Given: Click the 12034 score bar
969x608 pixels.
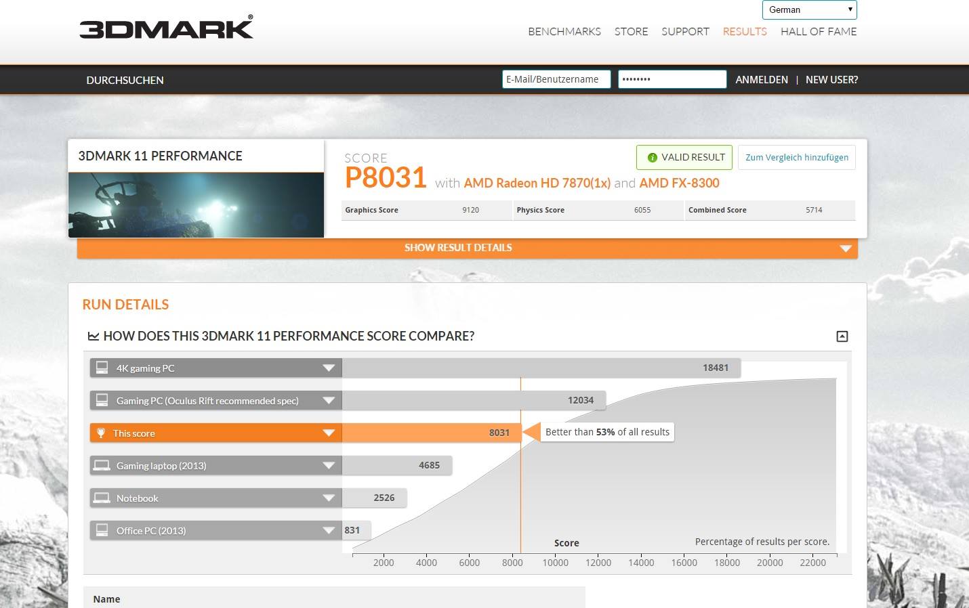Looking at the screenshot, I should click(474, 400).
